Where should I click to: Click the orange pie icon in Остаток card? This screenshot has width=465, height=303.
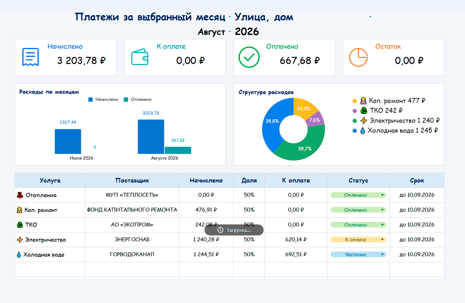click(x=358, y=57)
